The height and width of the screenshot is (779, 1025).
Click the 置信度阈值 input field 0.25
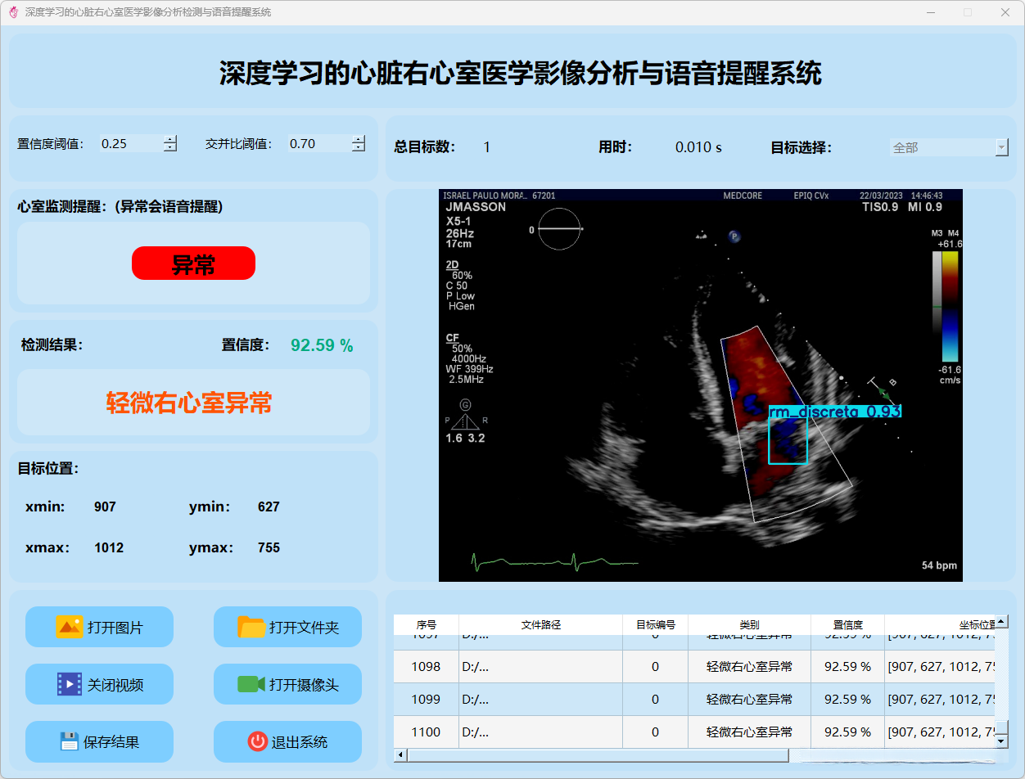(130, 143)
